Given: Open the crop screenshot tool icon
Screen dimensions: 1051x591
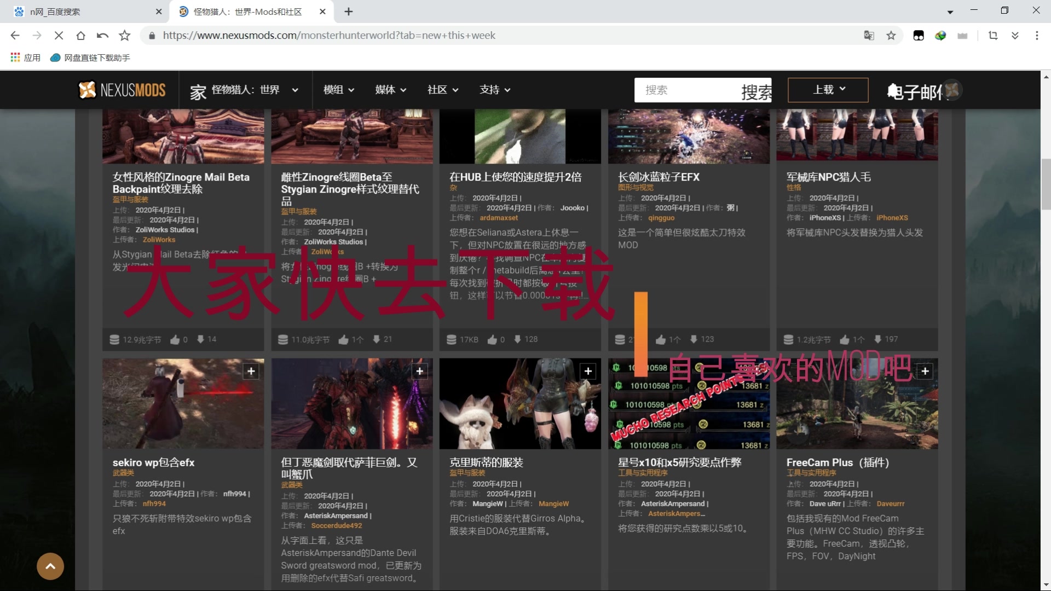Looking at the screenshot, I should tap(993, 36).
